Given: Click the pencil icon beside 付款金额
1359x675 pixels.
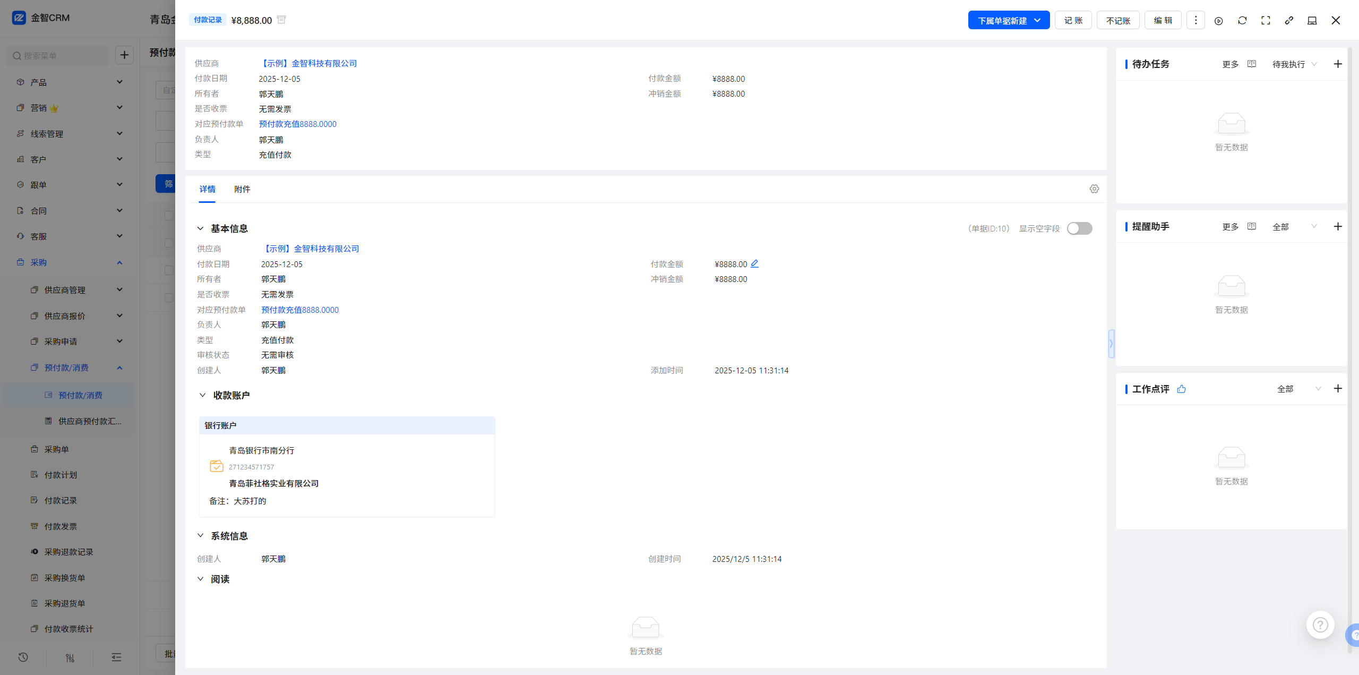Looking at the screenshot, I should pyautogui.click(x=754, y=263).
